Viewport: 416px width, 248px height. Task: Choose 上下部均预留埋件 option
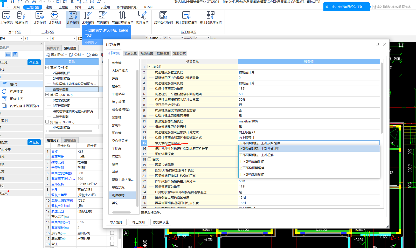click(309, 168)
